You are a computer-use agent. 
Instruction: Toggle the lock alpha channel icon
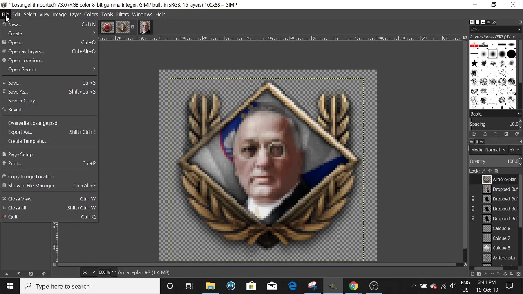tap(496, 171)
